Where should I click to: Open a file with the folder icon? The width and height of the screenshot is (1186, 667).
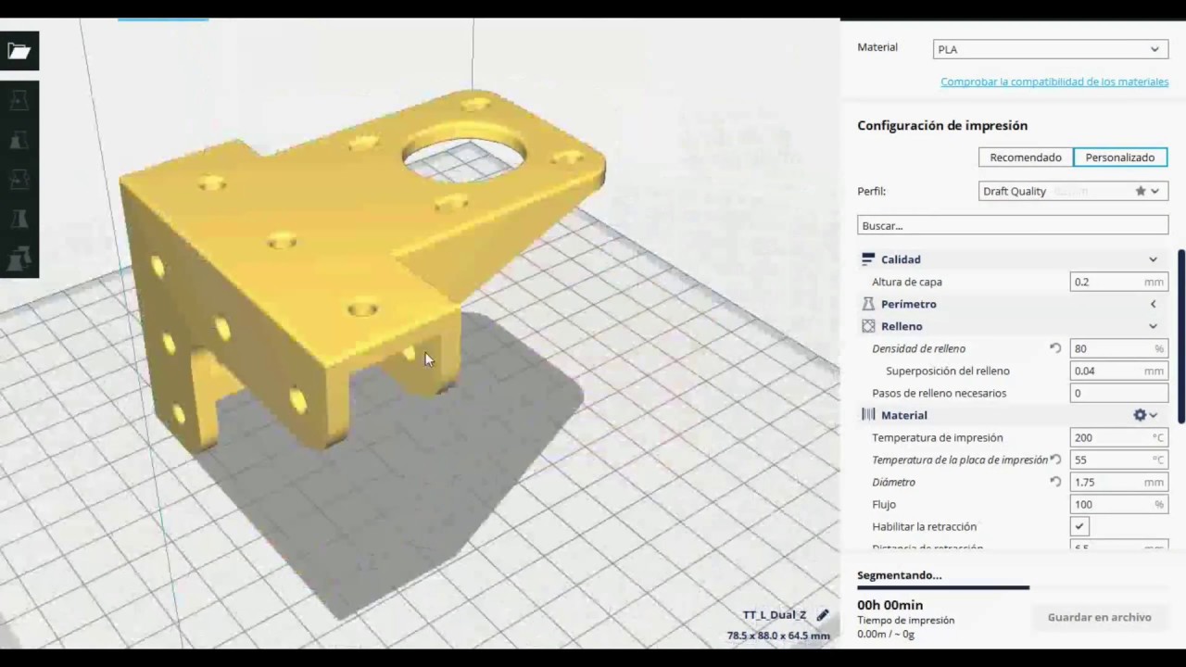coord(19,51)
